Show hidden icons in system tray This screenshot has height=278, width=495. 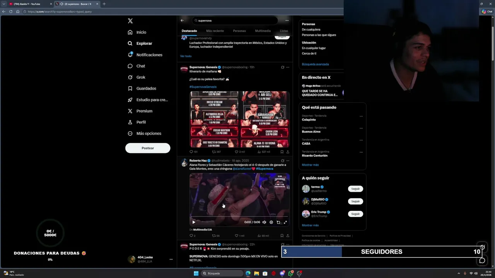pos(459,273)
